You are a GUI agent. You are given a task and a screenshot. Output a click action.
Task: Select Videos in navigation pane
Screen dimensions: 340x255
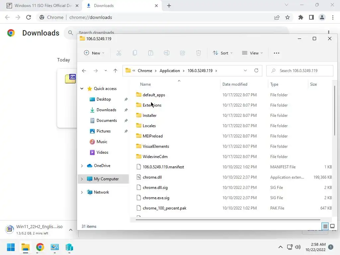coord(102,152)
